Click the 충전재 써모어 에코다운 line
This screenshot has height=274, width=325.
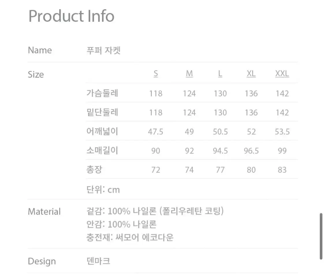point(130,237)
